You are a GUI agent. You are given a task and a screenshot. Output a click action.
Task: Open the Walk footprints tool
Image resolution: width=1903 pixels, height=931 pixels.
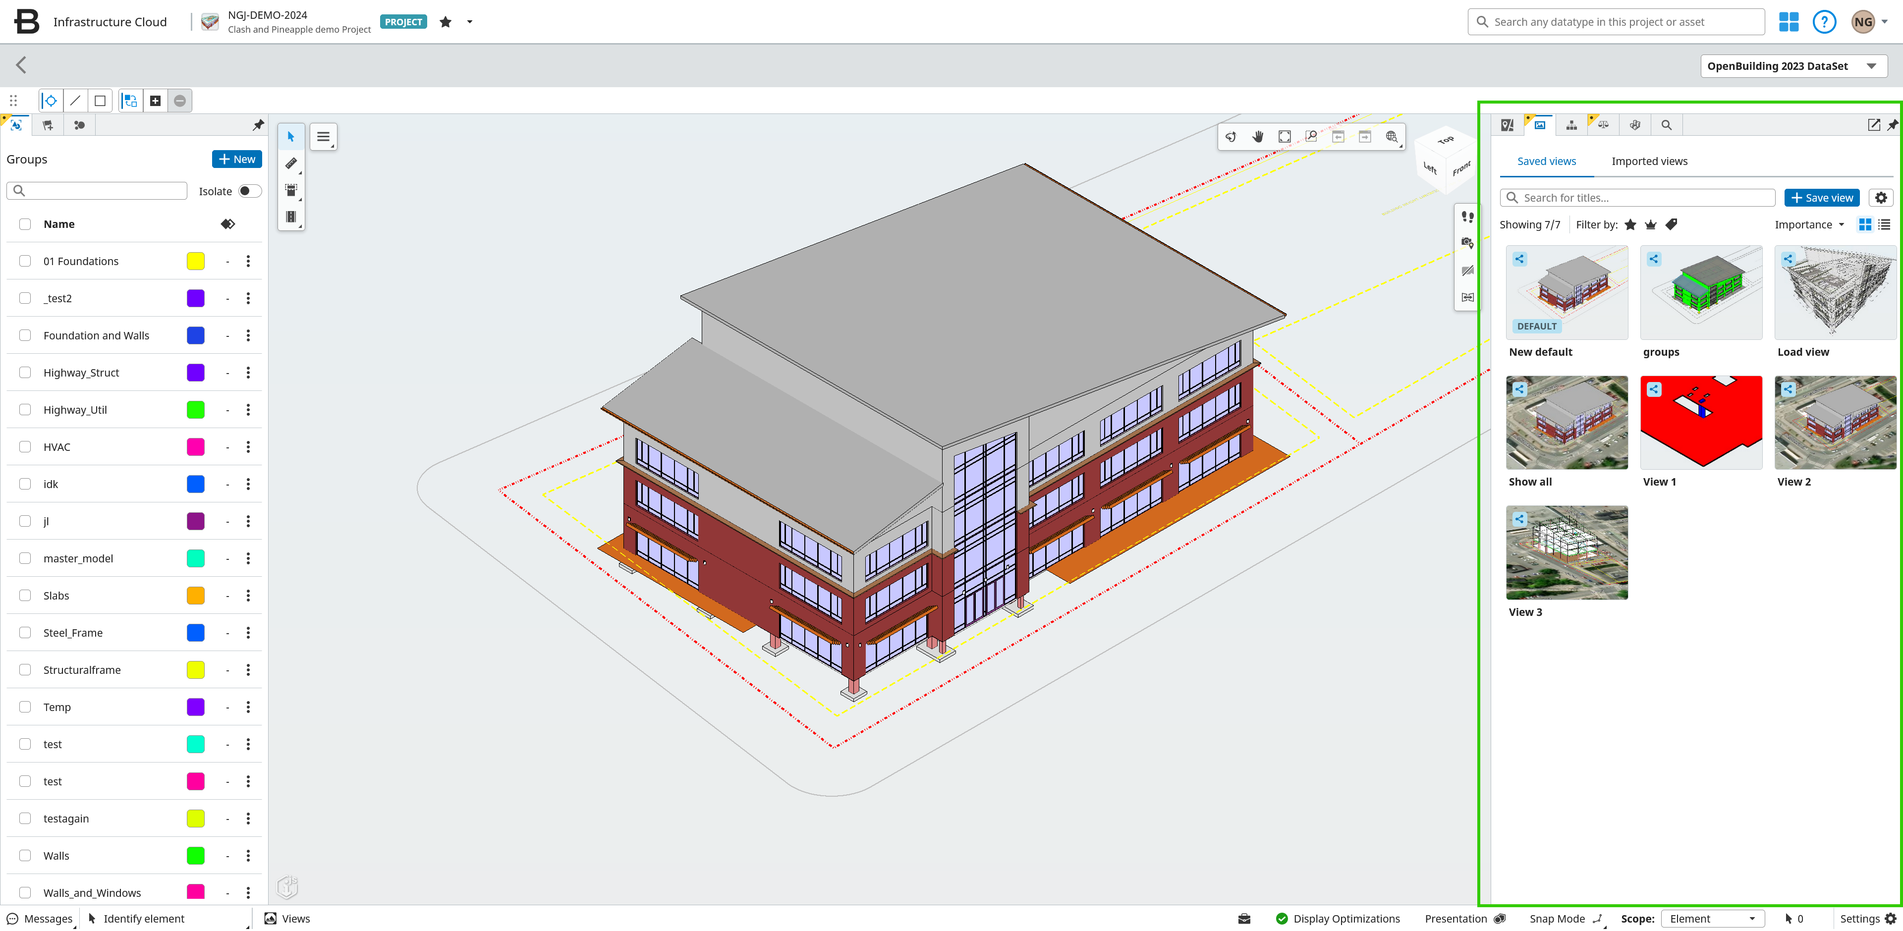click(x=1467, y=217)
